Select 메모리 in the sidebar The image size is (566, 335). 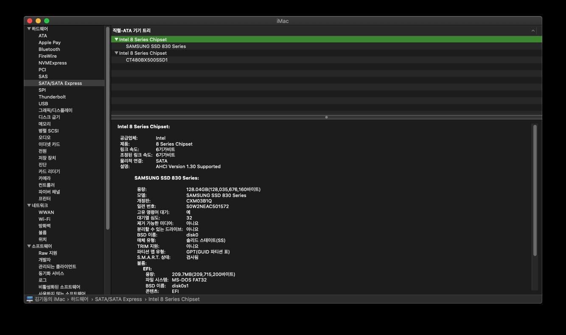pos(45,124)
